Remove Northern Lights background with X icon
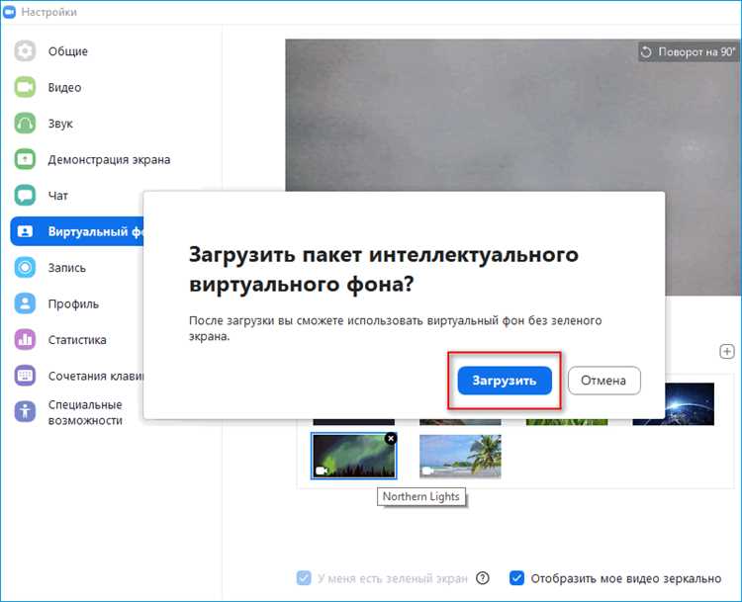Screen dimensions: 742x602 (391, 438)
